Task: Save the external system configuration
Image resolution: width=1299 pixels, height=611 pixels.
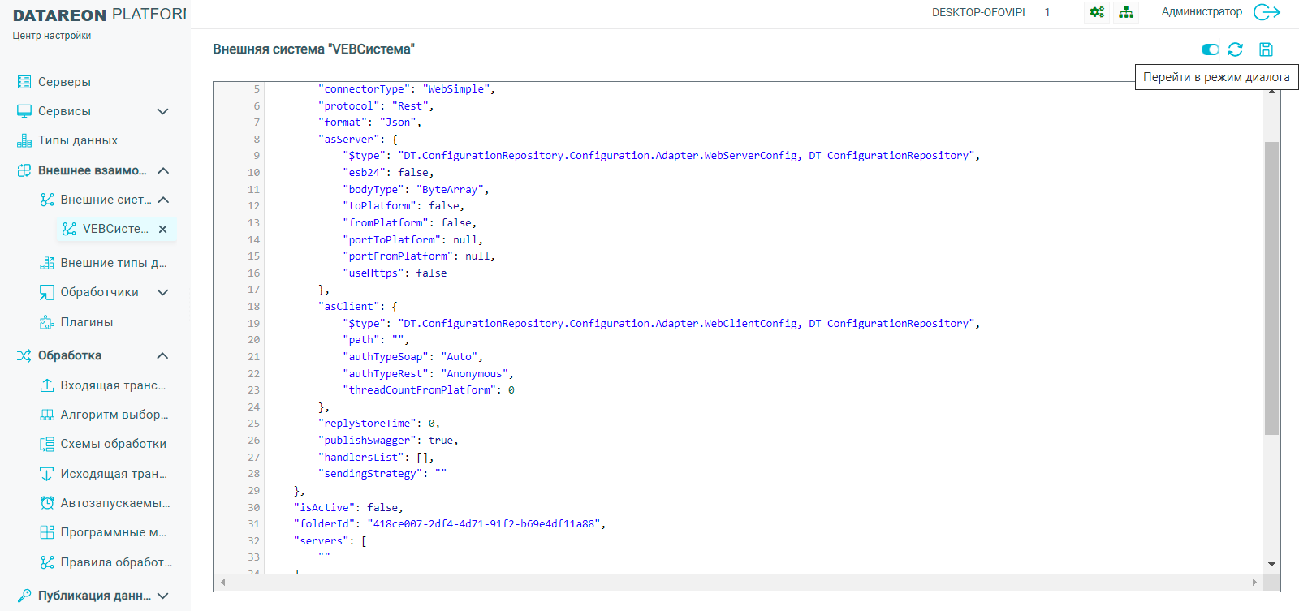Action: (1265, 49)
